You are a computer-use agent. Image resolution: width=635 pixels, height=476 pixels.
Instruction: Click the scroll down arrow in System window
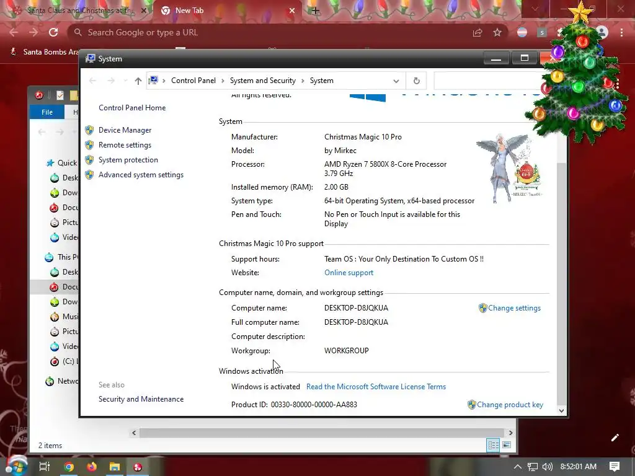click(561, 411)
